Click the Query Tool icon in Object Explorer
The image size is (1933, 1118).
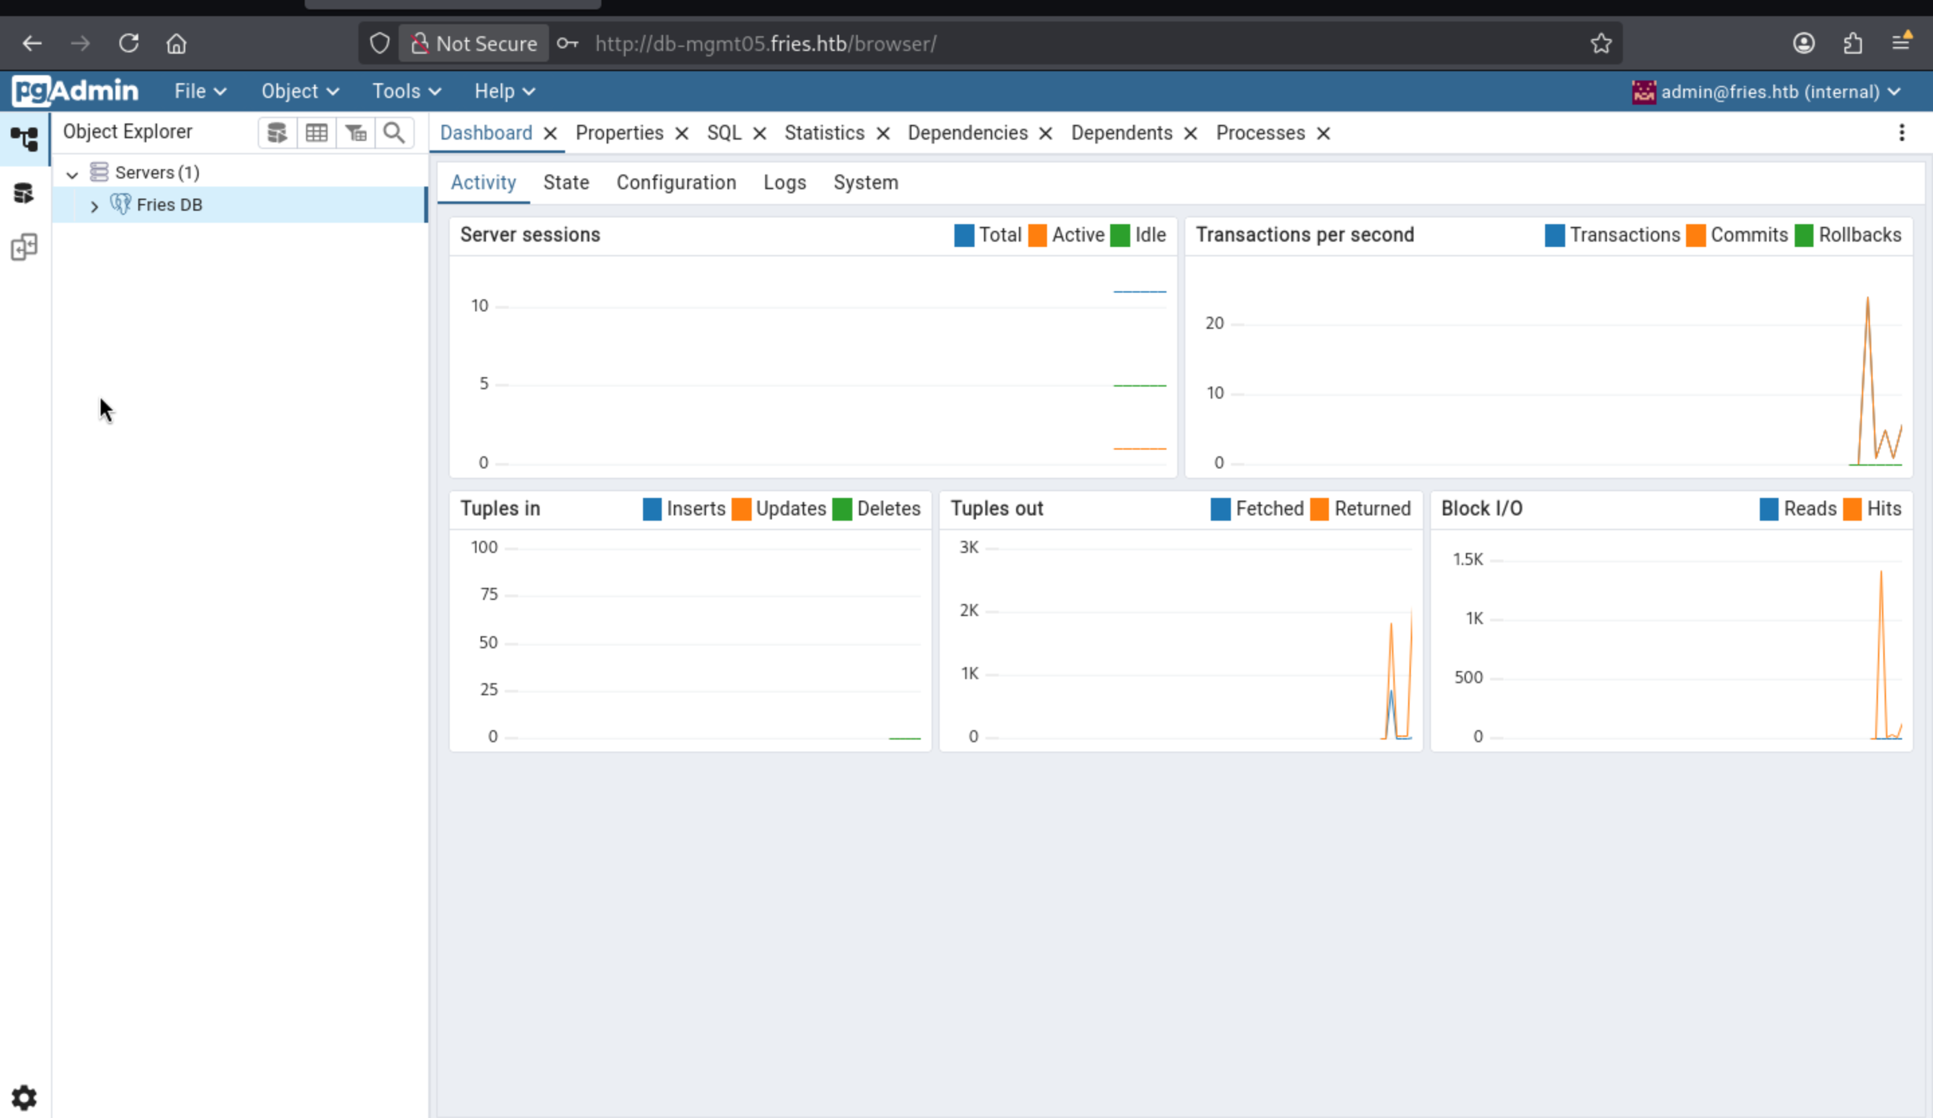(277, 133)
